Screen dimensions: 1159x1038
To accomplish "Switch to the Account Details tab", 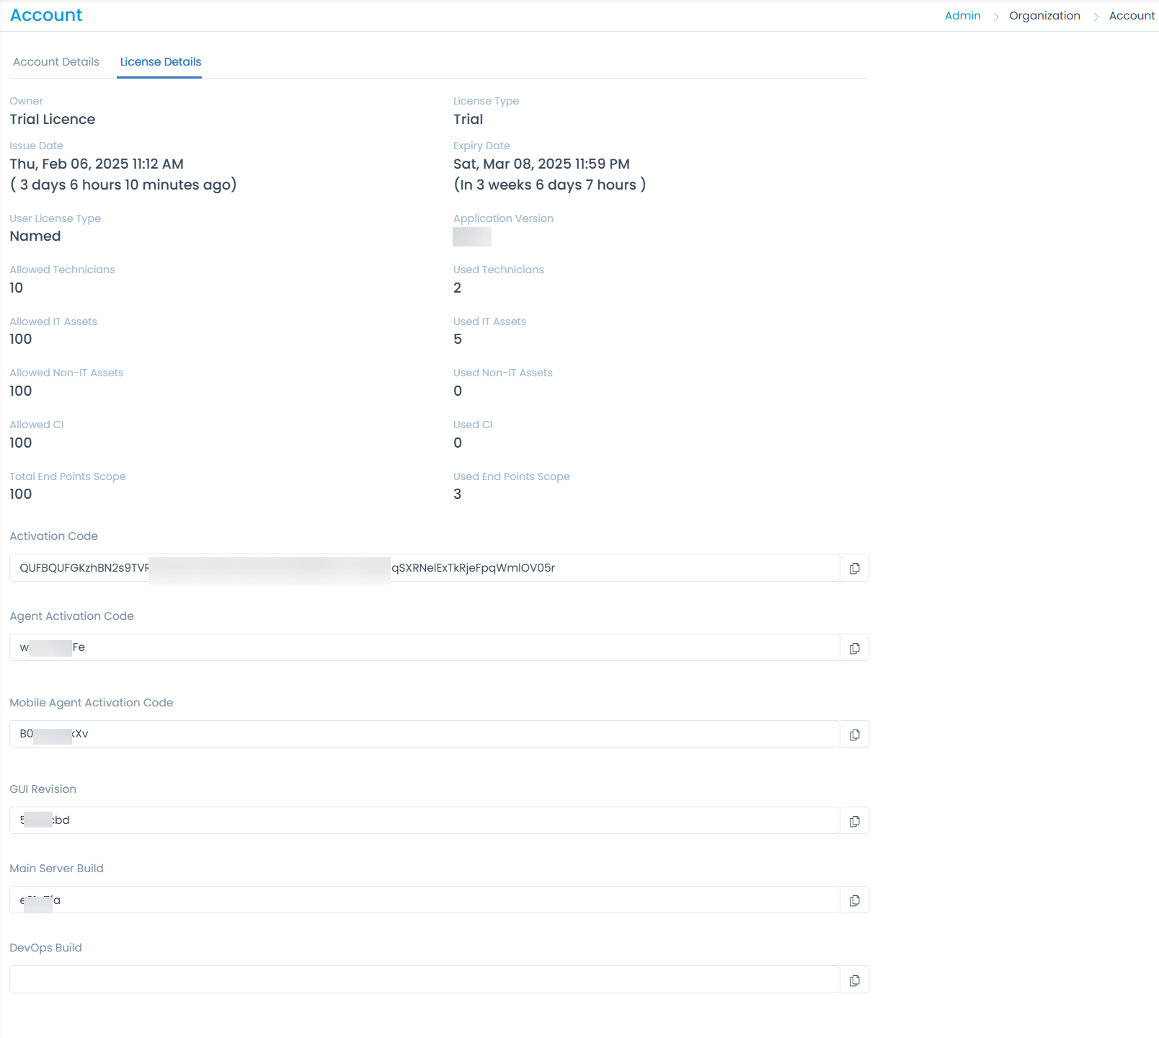I will (56, 62).
